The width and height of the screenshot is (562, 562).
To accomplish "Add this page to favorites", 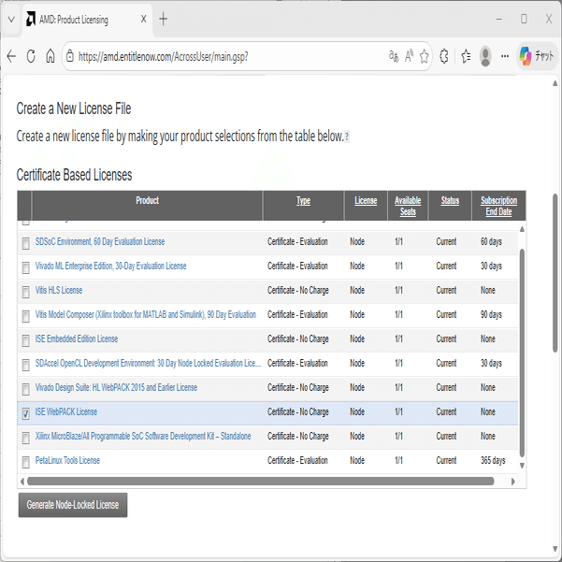I will click(x=425, y=56).
